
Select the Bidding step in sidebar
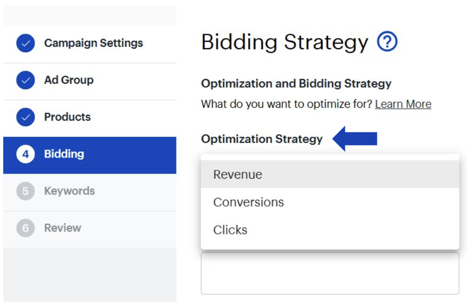64,154
